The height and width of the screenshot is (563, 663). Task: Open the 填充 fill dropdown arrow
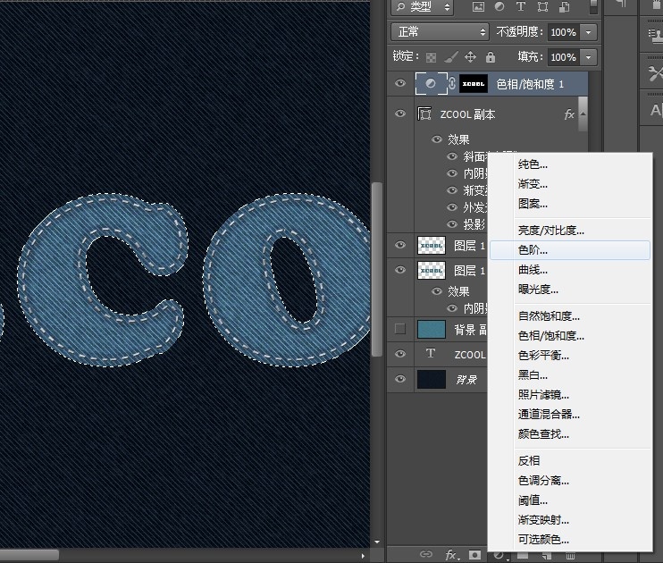point(588,57)
